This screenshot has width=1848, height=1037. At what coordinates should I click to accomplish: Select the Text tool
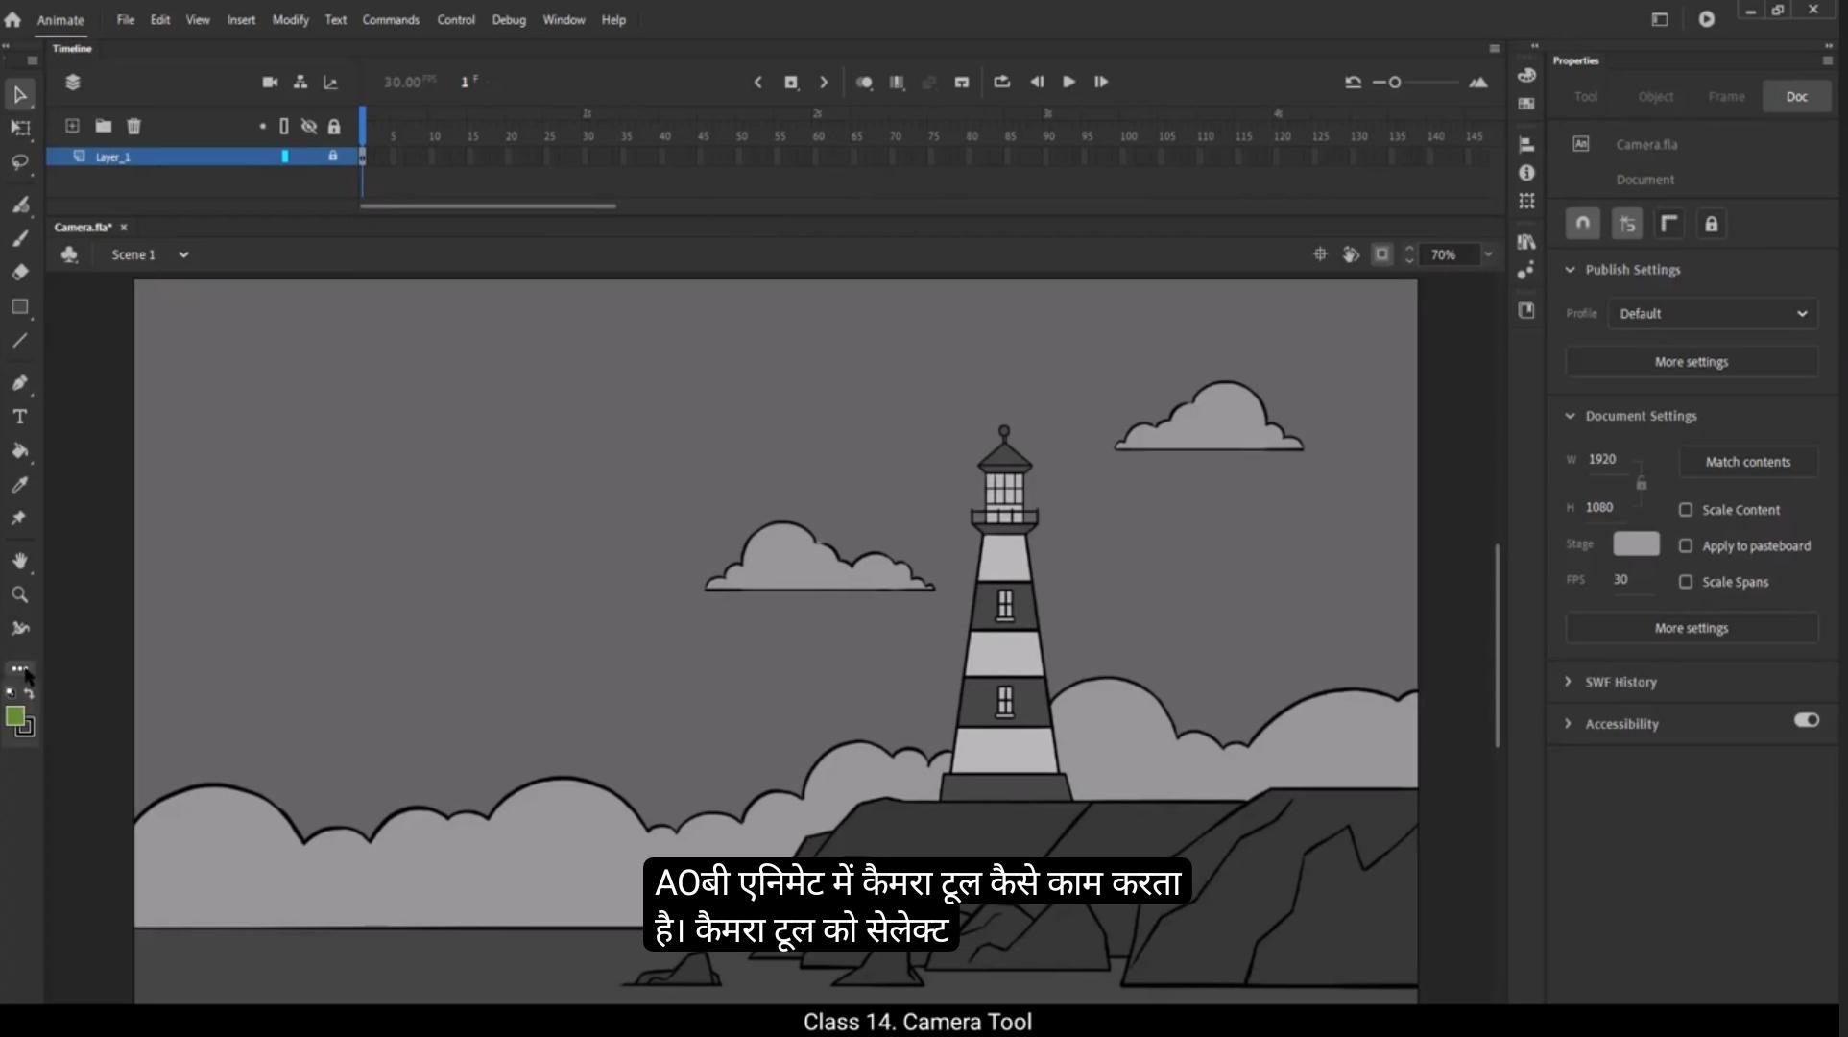[x=20, y=417]
